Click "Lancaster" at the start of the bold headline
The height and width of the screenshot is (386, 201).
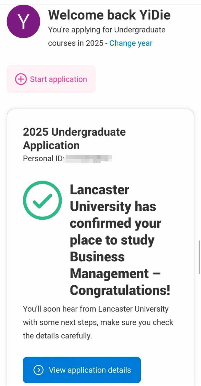tap(99, 190)
